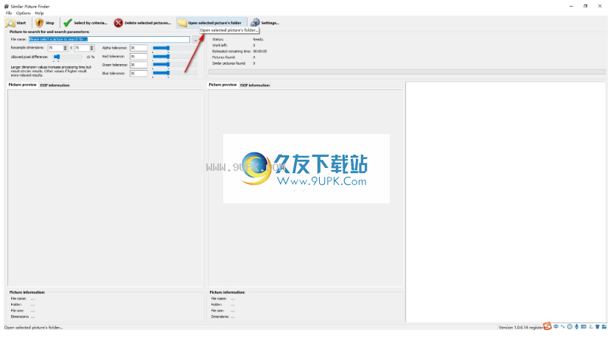Viewport: 613px width, 338px height.
Task: Adjust the second resample dimension spinner arrows
Action: [x=92, y=48]
